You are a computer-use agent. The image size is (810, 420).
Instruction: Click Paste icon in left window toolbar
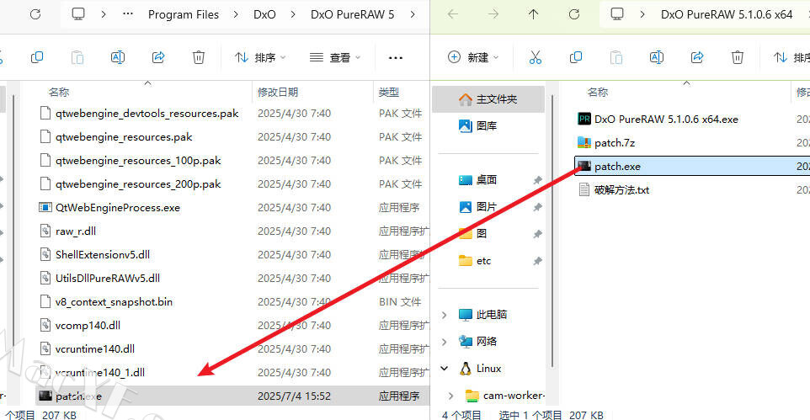point(77,57)
